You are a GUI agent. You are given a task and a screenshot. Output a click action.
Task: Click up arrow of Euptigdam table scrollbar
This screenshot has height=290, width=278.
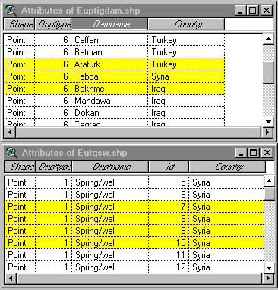[268, 39]
